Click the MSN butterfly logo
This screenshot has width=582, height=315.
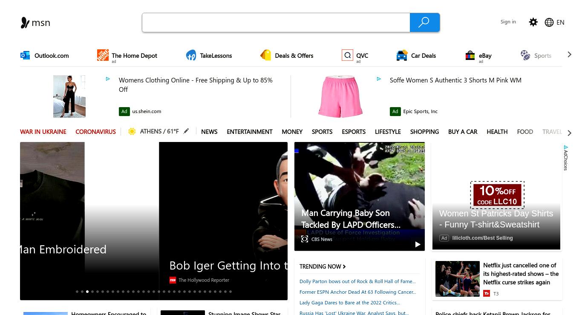point(25,23)
